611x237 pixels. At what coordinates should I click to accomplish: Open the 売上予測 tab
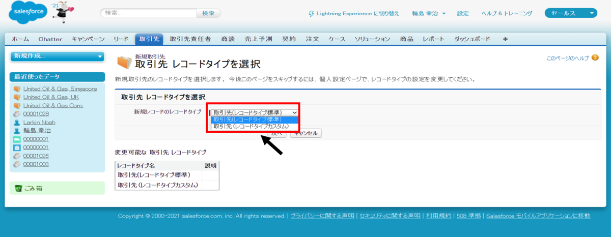point(258,39)
